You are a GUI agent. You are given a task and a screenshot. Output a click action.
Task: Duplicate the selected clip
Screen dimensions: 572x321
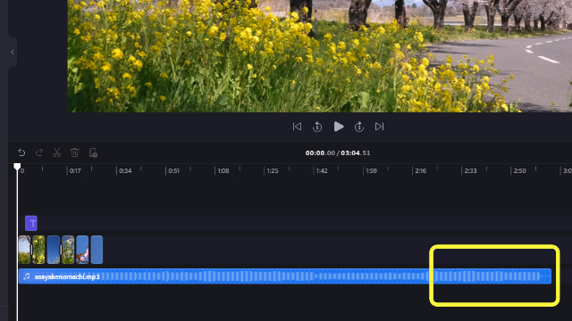coord(93,152)
